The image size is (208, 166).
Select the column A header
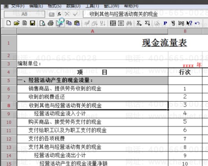92,32
